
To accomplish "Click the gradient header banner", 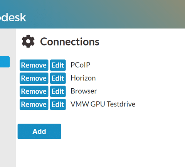I will [92, 14].
